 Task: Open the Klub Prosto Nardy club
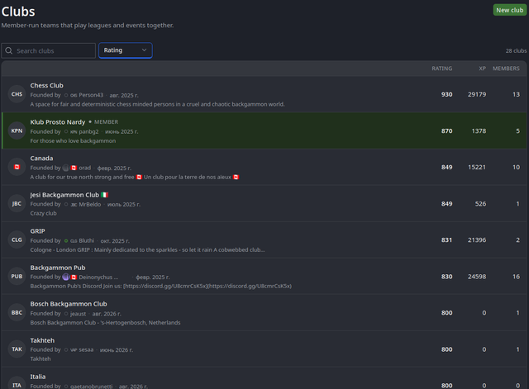pos(58,122)
